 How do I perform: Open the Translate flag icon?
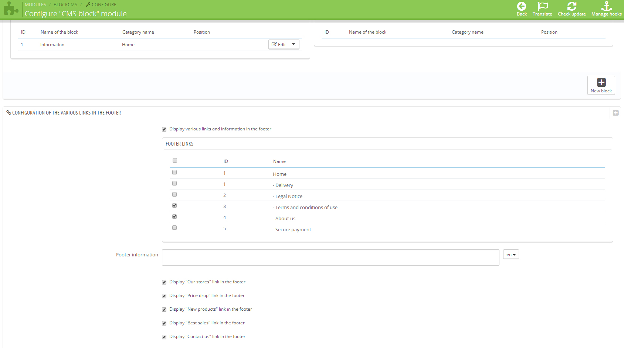(x=542, y=7)
